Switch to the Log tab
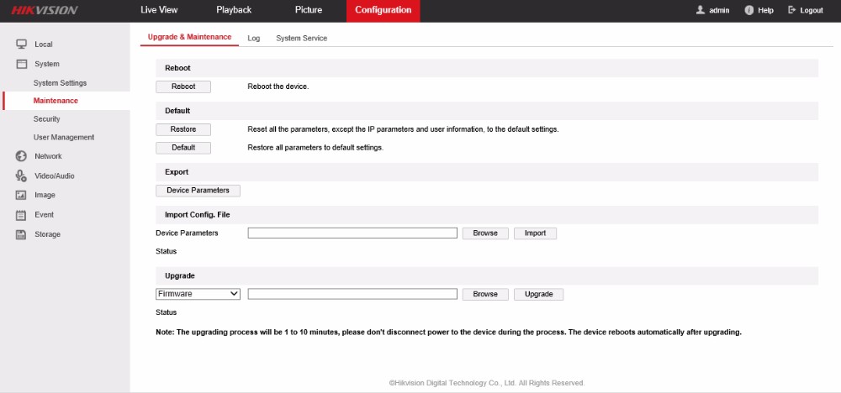 [x=253, y=39]
